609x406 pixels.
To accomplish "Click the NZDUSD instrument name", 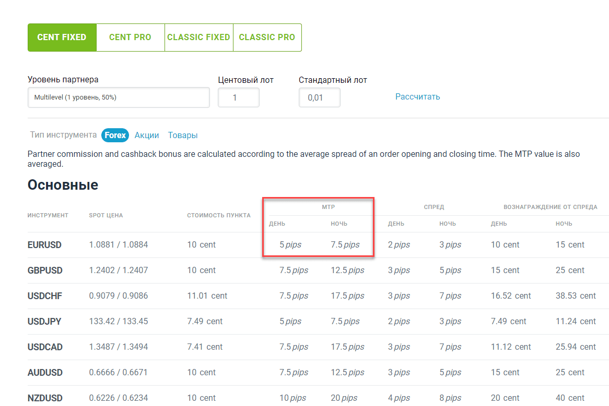I will point(45,398).
